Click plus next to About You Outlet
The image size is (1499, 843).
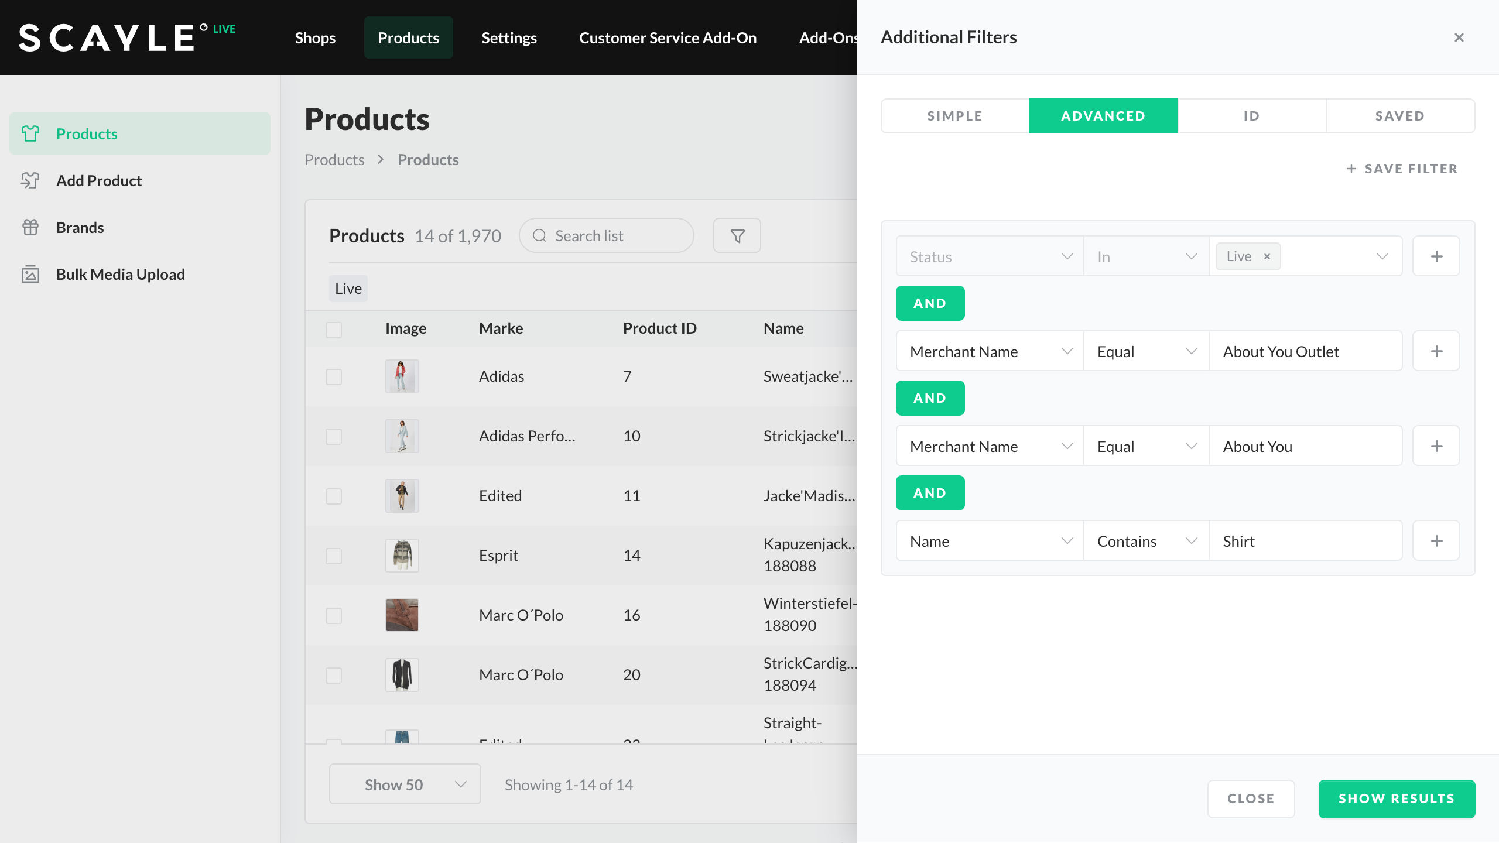click(1436, 351)
